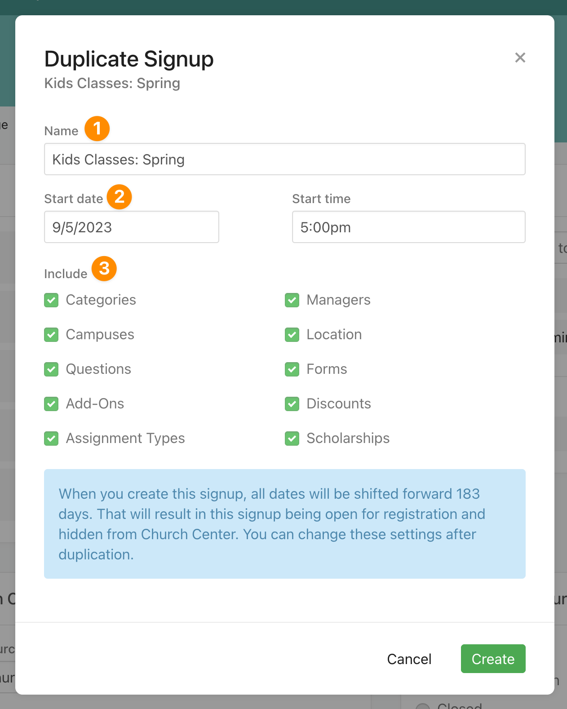This screenshot has height=709, width=567.
Task: Click the Include section label
Action: (x=66, y=274)
